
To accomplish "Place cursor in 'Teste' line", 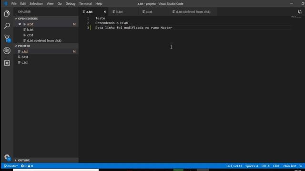I will pos(100,18).
